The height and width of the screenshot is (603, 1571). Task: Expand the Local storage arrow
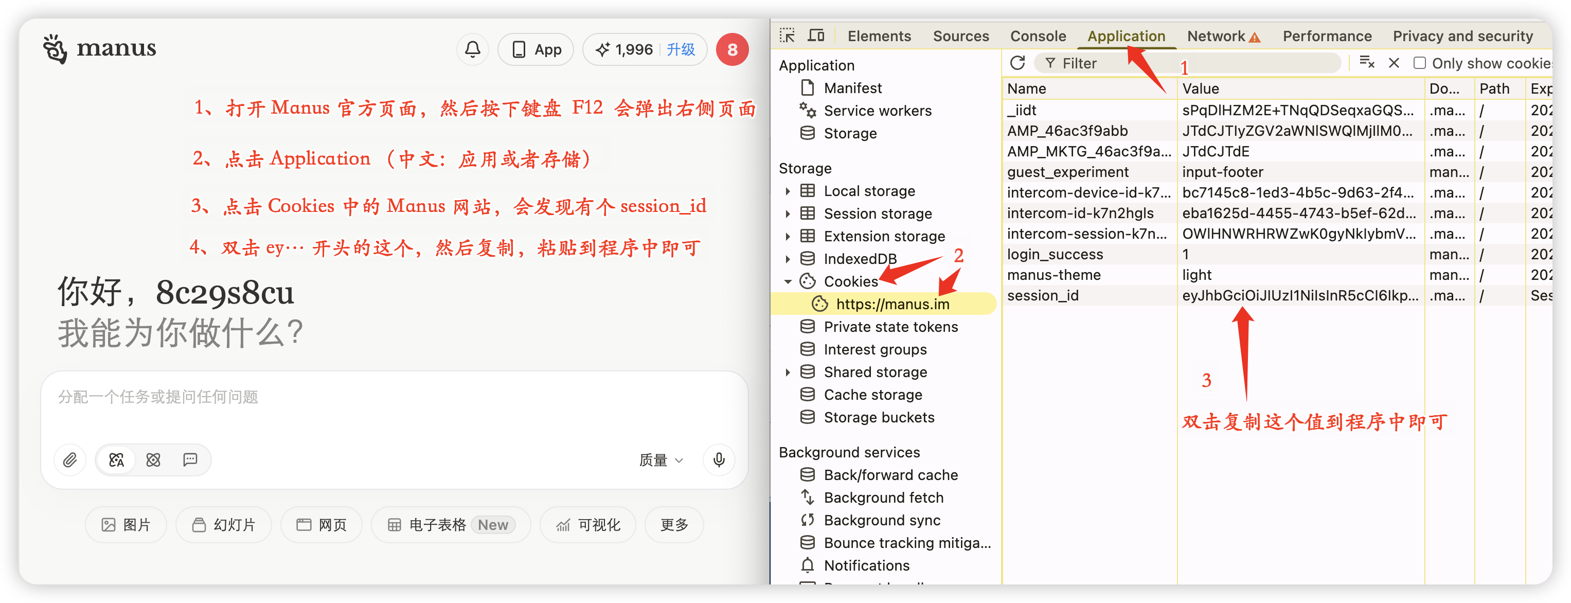click(788, 191)
